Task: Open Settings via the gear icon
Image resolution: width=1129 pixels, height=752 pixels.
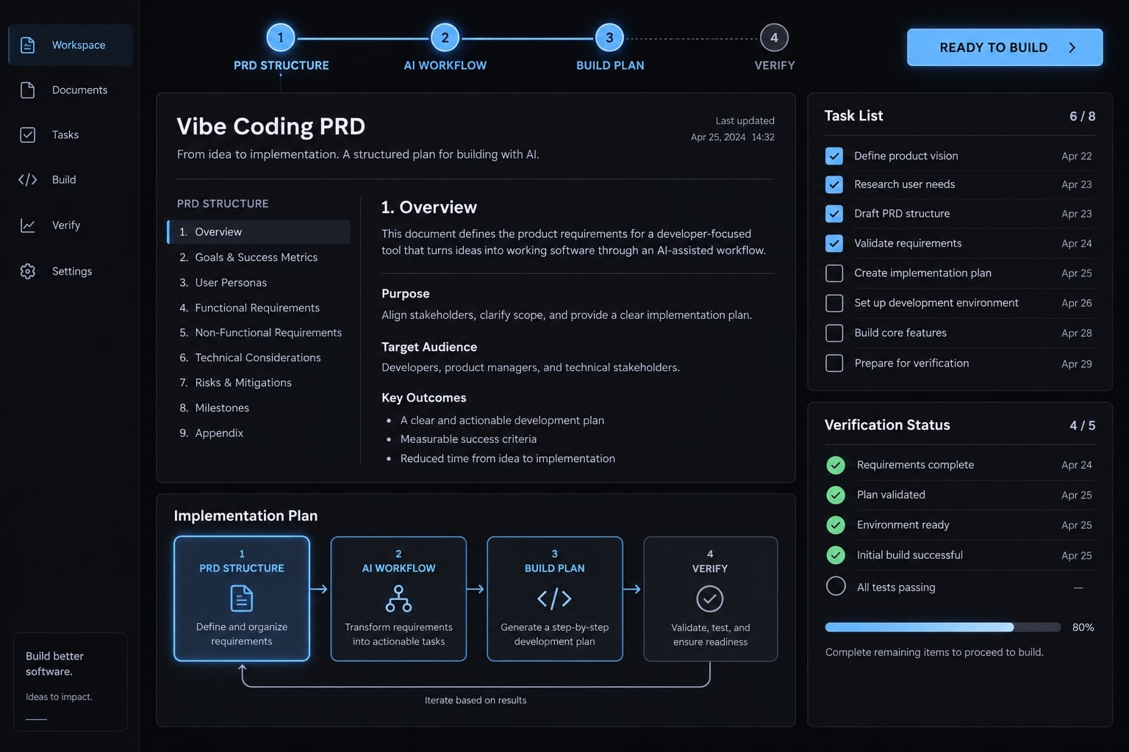Action: click(27, 271)
